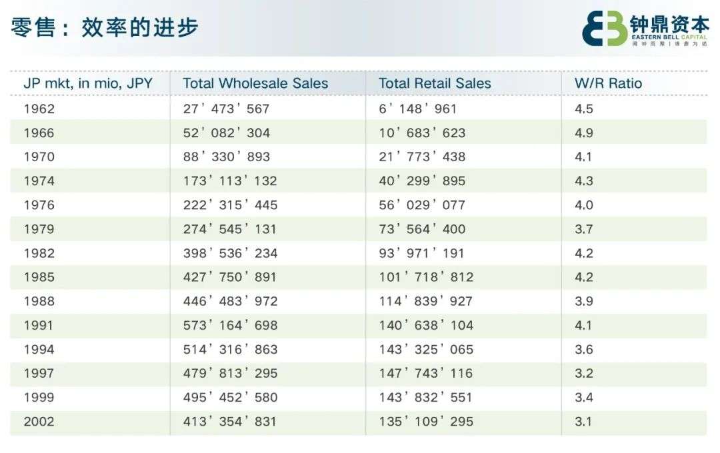This screenshot has width=720, height=453.
Task: Select the 2002 W/R ratio 3.1
Action: pyautogui.click(x=583, y=421)
